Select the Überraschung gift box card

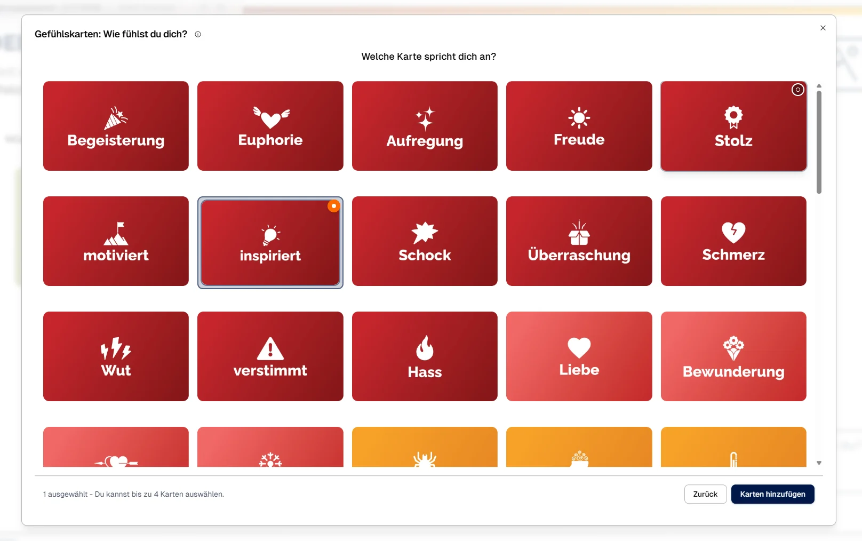pos(579,241)
